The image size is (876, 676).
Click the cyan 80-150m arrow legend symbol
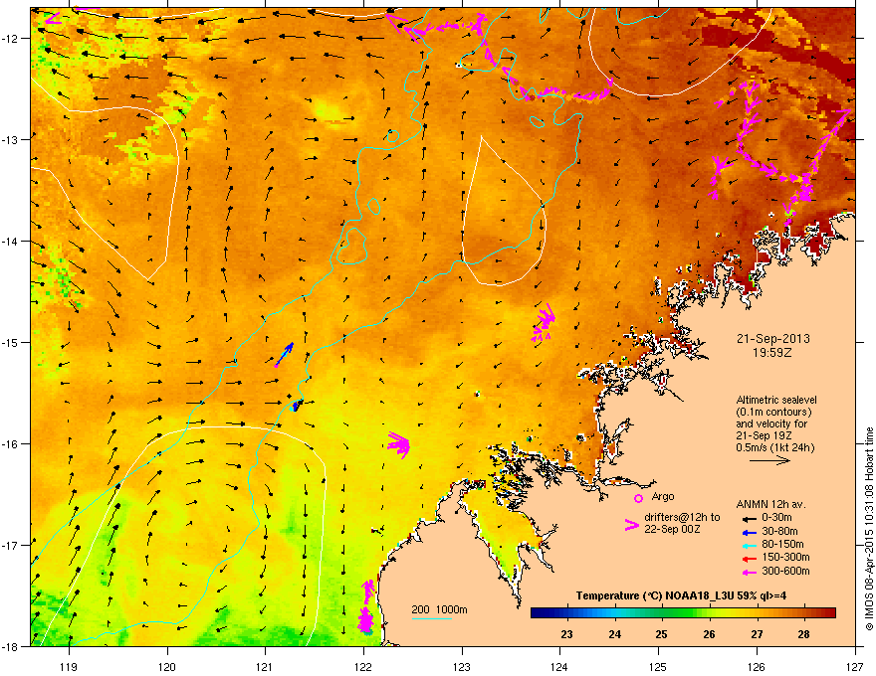(750, 545)
